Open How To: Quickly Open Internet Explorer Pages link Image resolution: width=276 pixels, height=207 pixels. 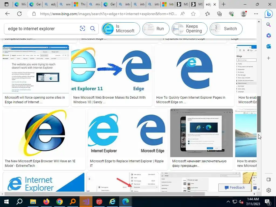191,100
